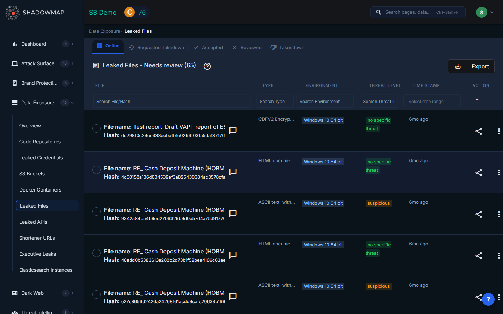Expand the Attack Surface sidebar section

click(x=72, y=63)
